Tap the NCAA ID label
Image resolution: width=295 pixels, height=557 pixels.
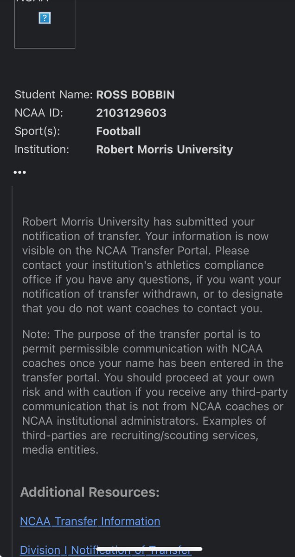[38, 113]
